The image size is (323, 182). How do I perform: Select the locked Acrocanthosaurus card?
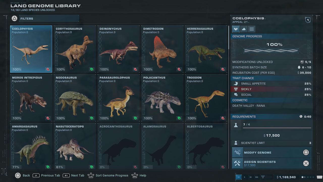pos(119,146)
